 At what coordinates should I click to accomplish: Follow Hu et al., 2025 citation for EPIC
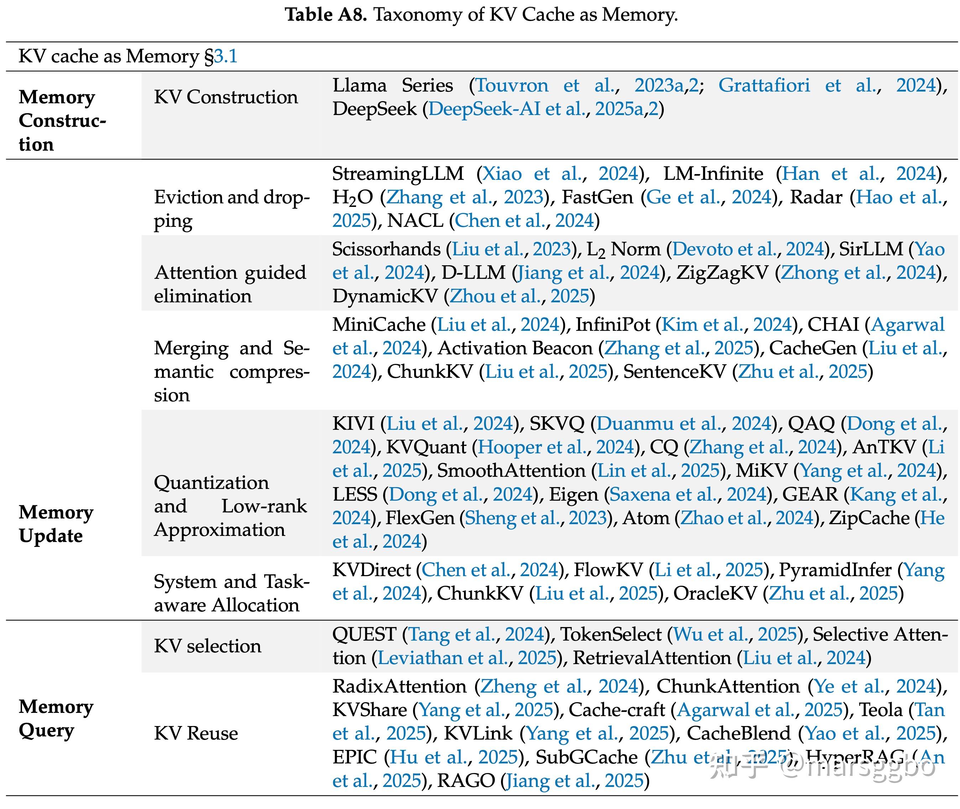click(453, 758)
